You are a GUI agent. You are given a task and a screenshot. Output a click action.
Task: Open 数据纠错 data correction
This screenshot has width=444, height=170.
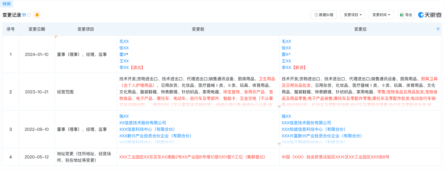[324, 15]
